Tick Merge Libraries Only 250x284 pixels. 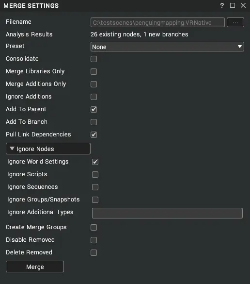pos(94,71)
